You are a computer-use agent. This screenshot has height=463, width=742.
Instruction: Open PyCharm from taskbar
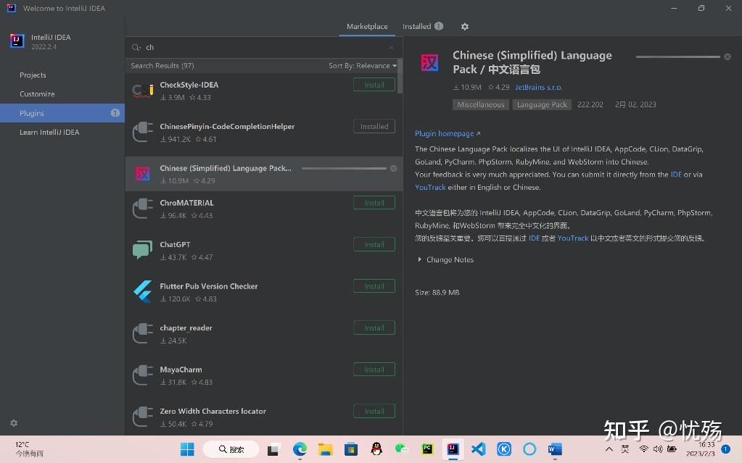(427, 449)
